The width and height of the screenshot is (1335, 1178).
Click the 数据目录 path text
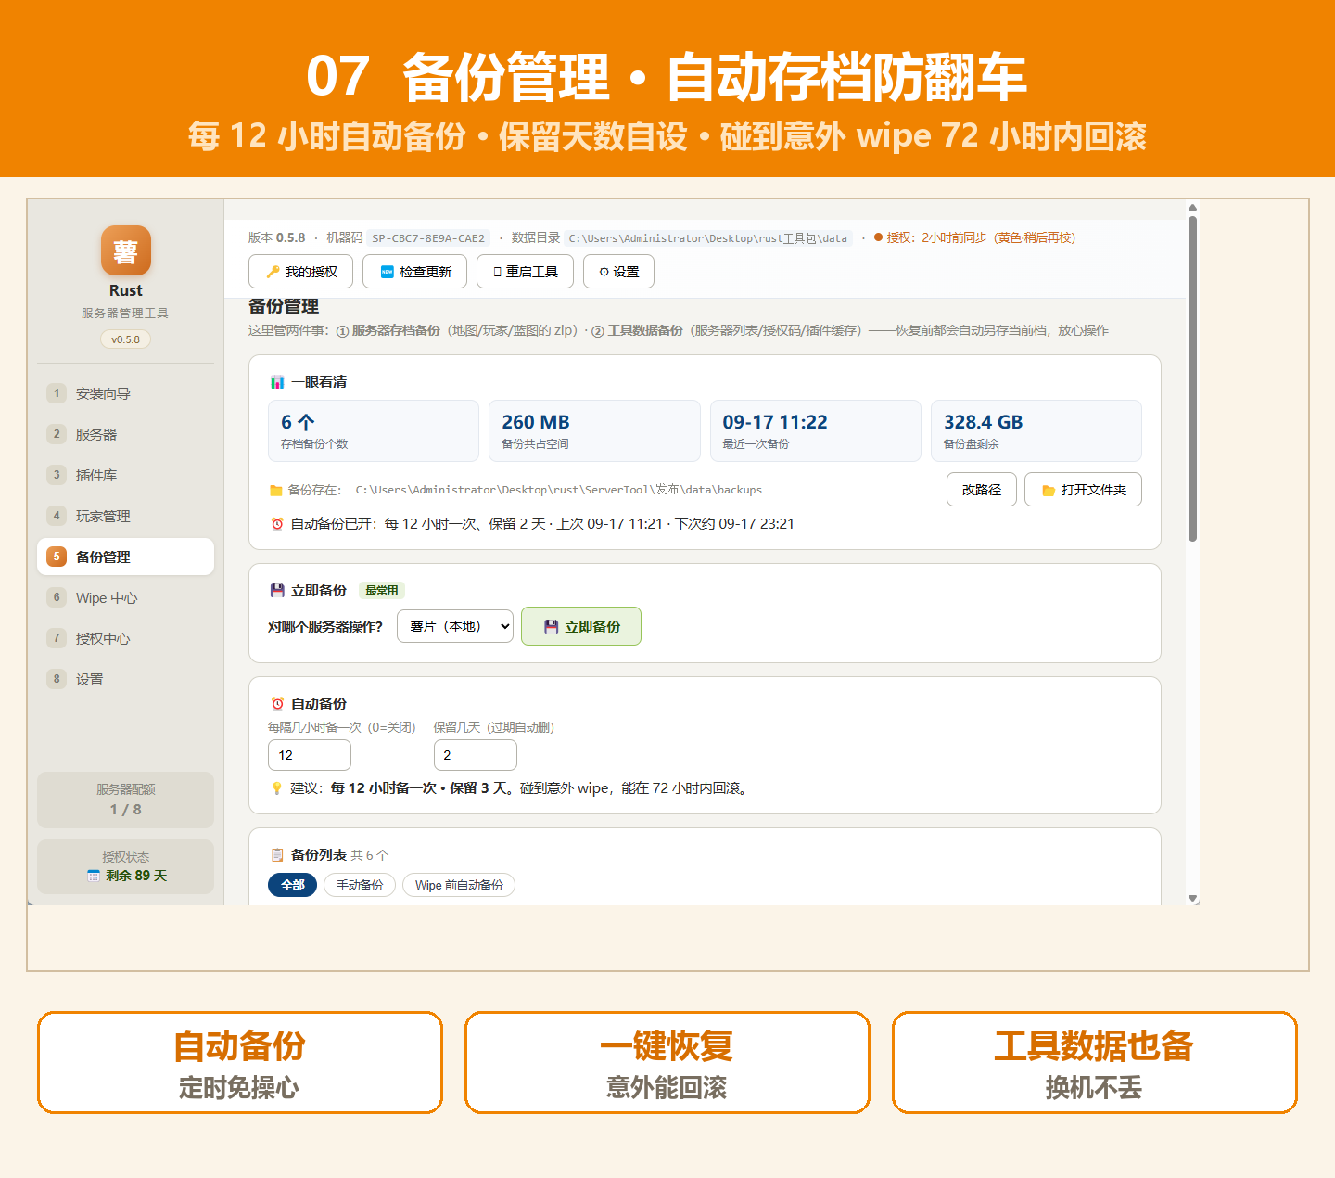click(x=707, y=238)
